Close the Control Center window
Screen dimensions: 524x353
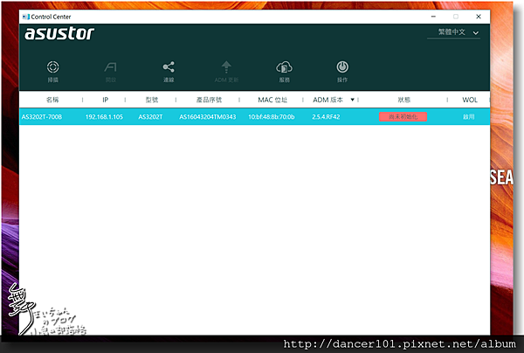pos(479,17)
